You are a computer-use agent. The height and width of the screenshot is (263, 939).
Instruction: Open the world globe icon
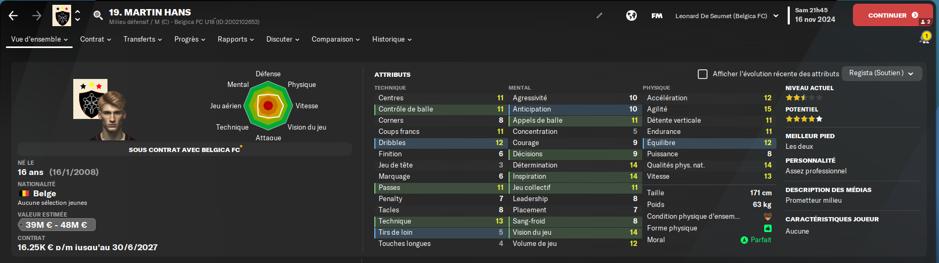coord(632,15)
